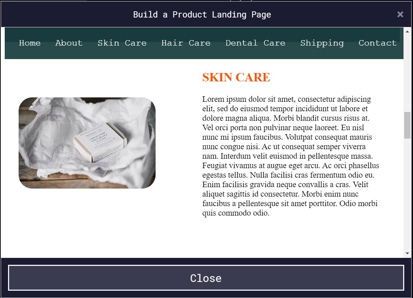413x298 pixels.
Task: Click the dark green navigation bar background
Action: 204,54
